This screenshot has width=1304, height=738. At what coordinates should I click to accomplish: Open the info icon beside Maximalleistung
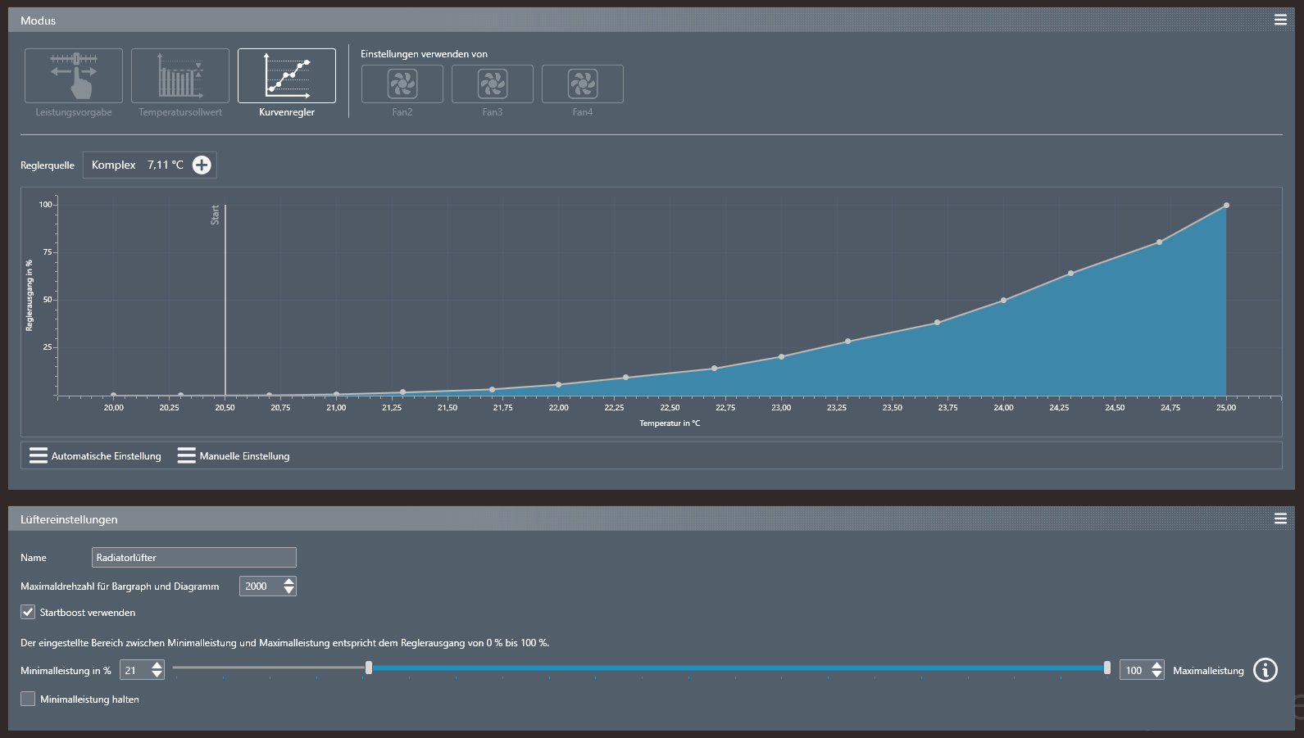point(1265,670)
